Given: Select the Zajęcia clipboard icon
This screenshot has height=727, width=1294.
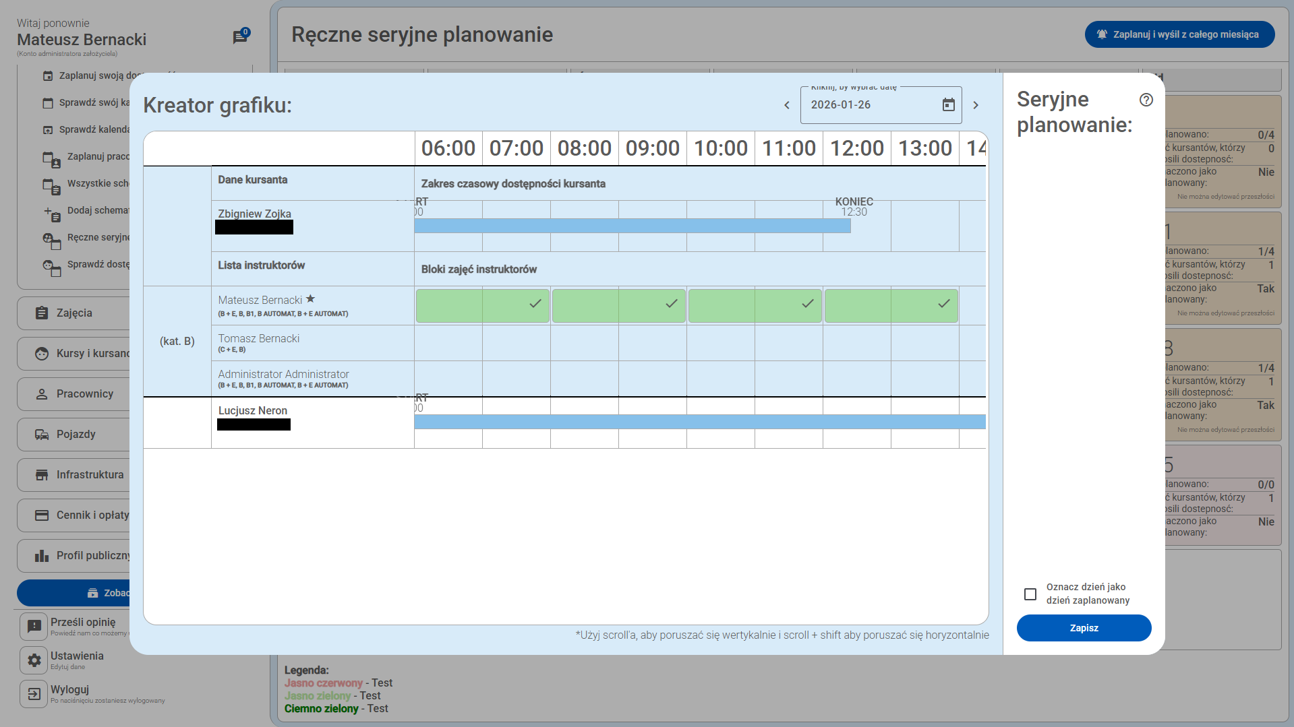Looking at the screenshot, I should (40, 312).
